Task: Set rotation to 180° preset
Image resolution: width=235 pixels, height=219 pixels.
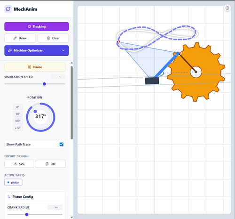Action: pyautogui.click(x=18, y=121)
